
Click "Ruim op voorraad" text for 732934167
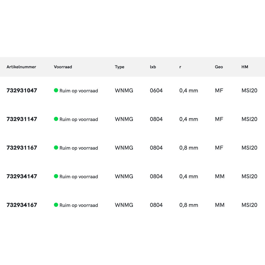[79, 205]
